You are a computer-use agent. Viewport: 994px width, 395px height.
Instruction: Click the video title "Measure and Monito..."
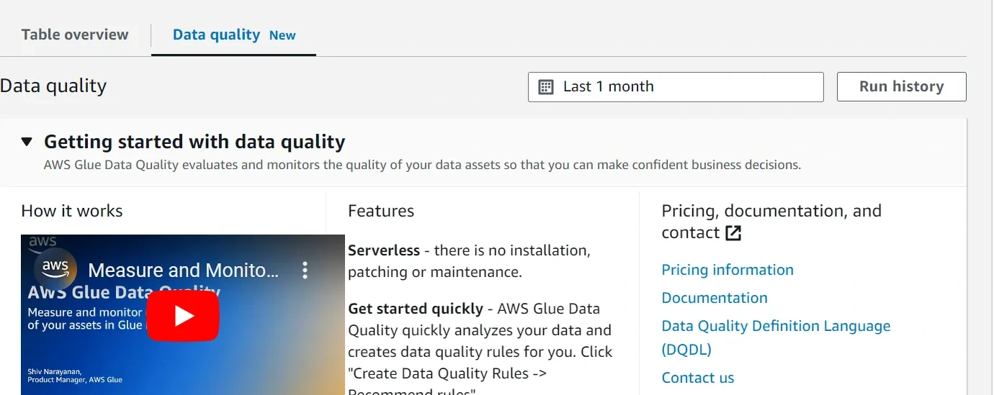pos(183,271)
